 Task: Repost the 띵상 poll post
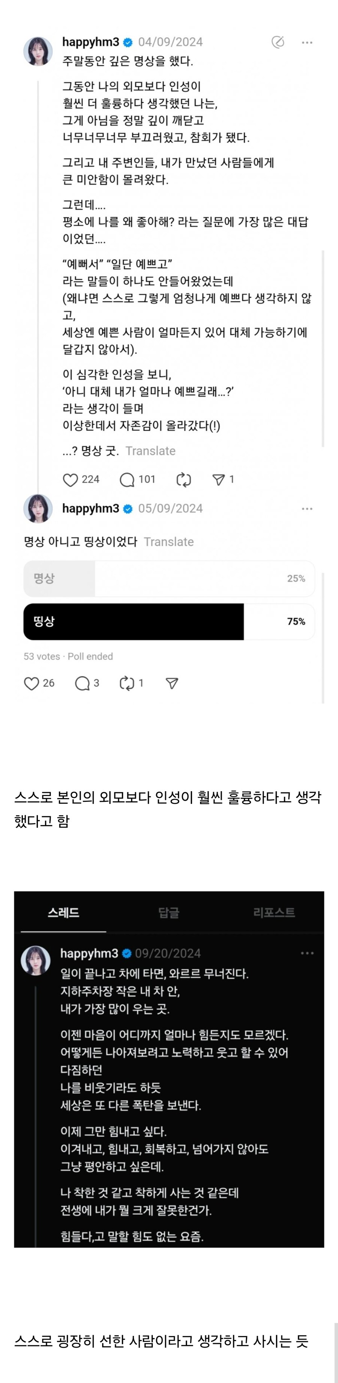(x=125, y=683)
